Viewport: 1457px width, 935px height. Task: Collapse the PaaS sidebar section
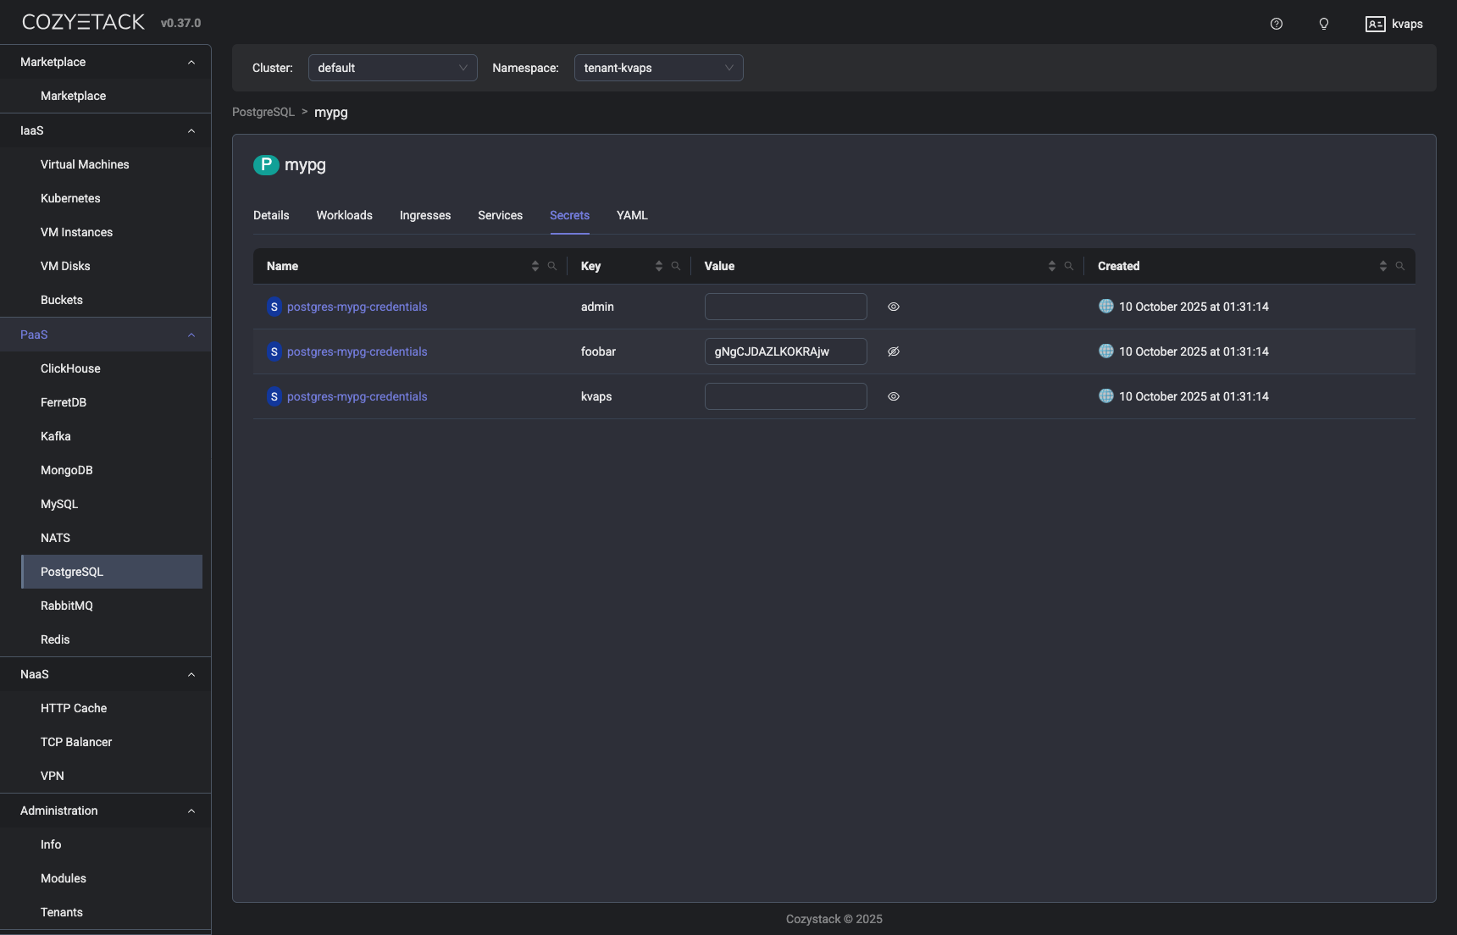click(x=191, y=335)
